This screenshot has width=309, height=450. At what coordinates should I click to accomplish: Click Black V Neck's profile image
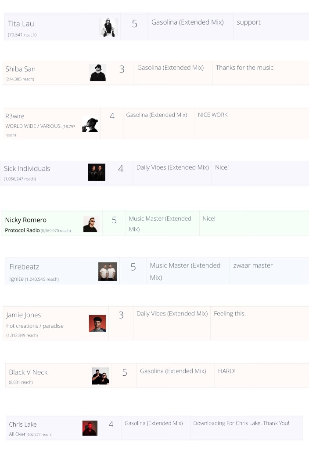click(101, 376)
